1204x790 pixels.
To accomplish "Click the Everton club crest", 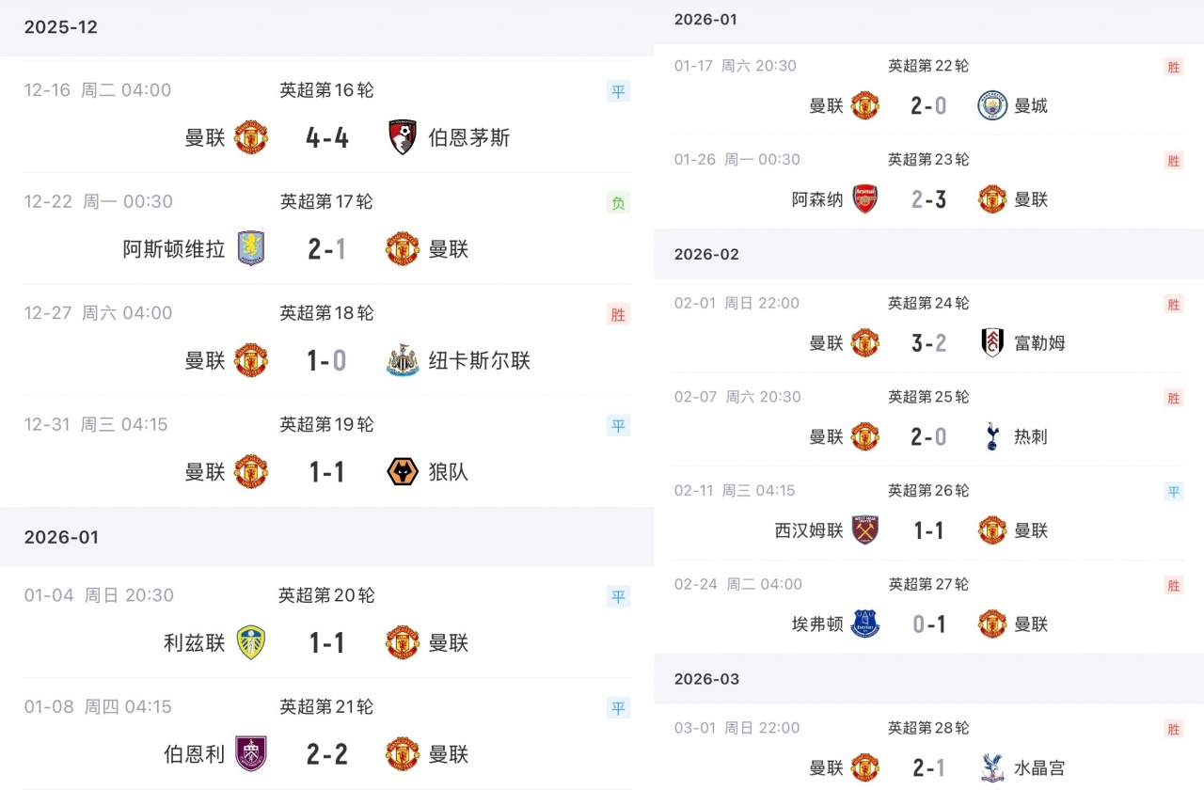I will click(865, 624).
